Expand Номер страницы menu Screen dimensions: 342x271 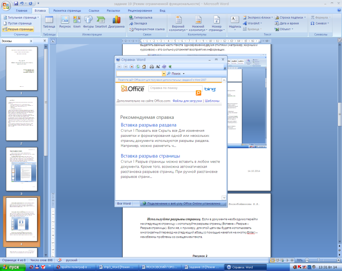(x=217, y=23)
